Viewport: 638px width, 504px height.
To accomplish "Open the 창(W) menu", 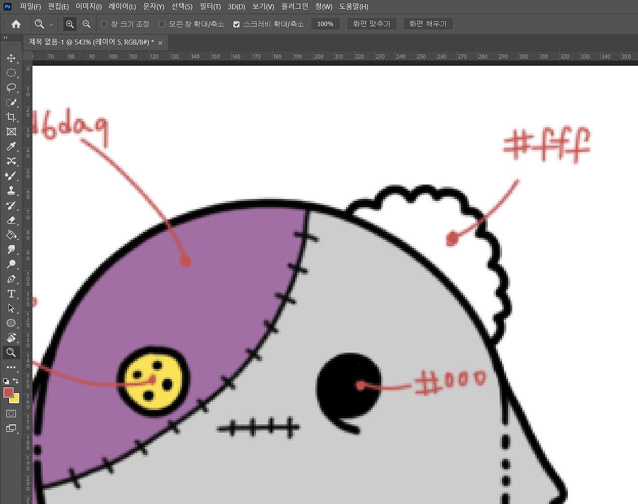I will [x=324, y=6].
